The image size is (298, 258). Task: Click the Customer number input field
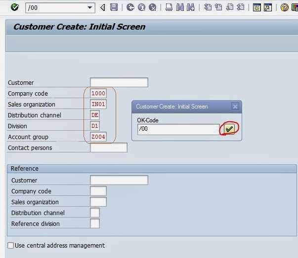pyautogui.click(x=119, y=82)
